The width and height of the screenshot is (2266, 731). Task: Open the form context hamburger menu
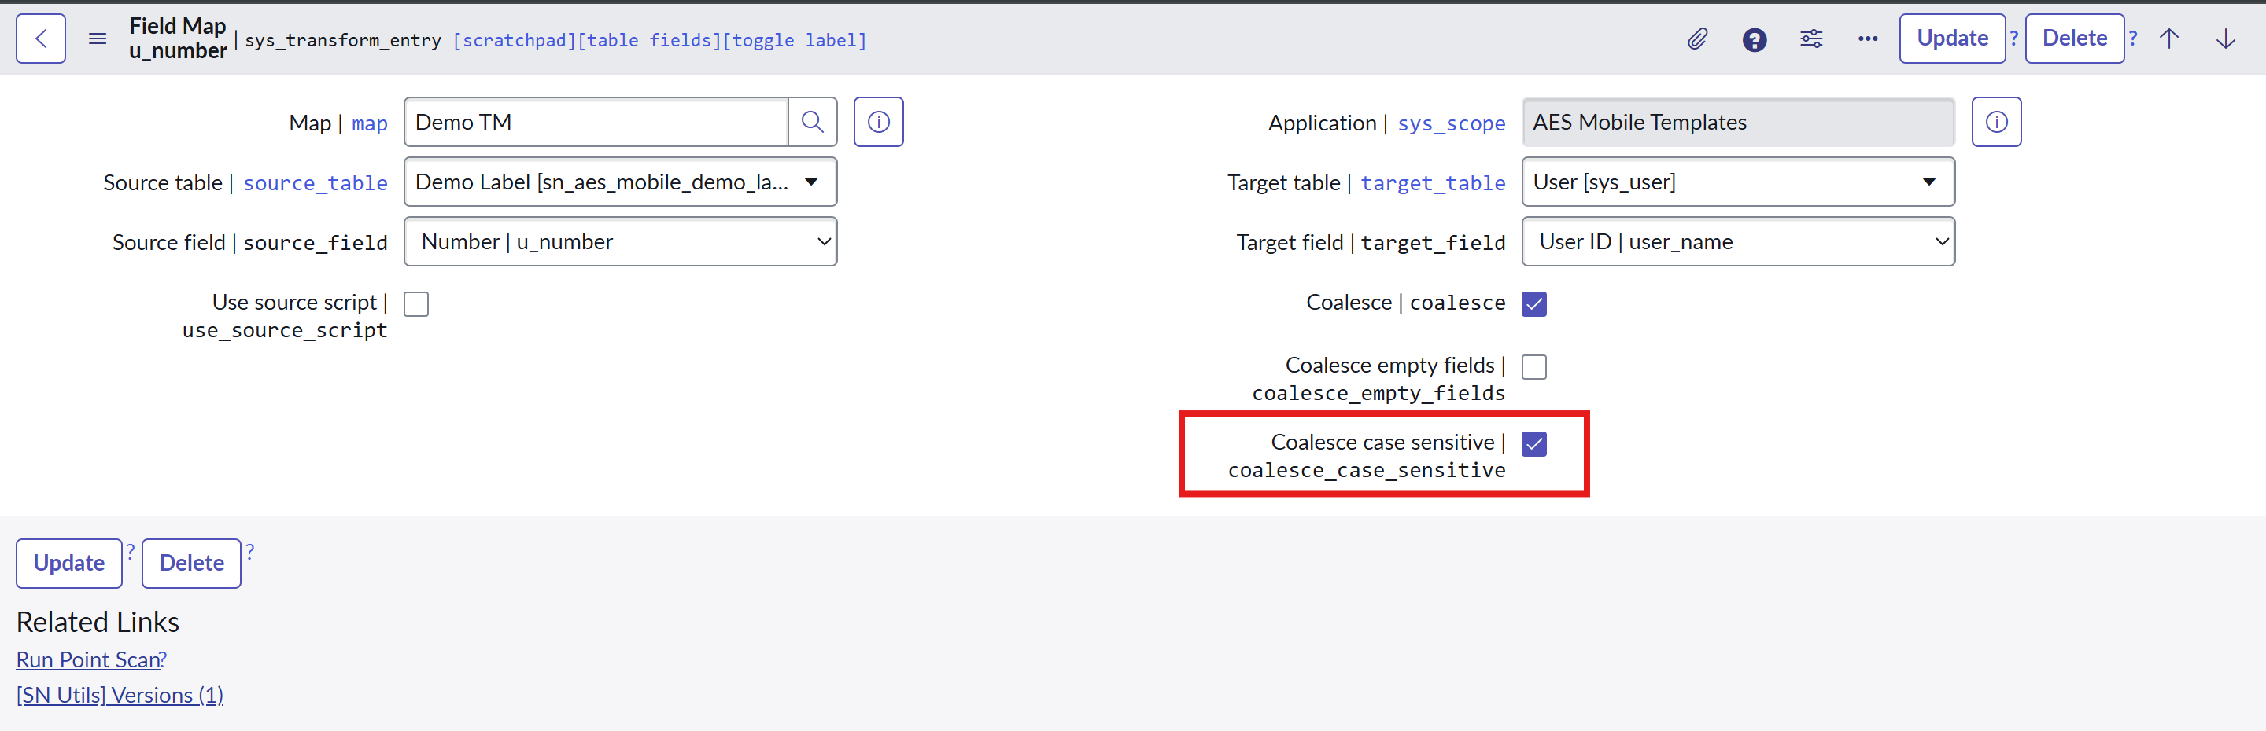click(98, 39)
